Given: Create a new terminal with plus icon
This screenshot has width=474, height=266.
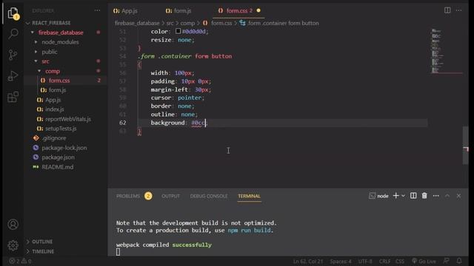Looking at the screenshot, I should (x=395, y=196).
